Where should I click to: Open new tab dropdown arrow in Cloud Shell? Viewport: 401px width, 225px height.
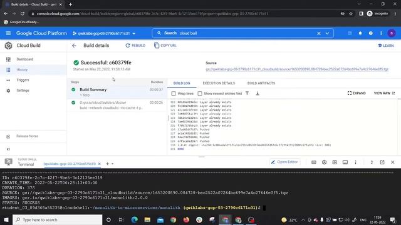coord(113,164)
